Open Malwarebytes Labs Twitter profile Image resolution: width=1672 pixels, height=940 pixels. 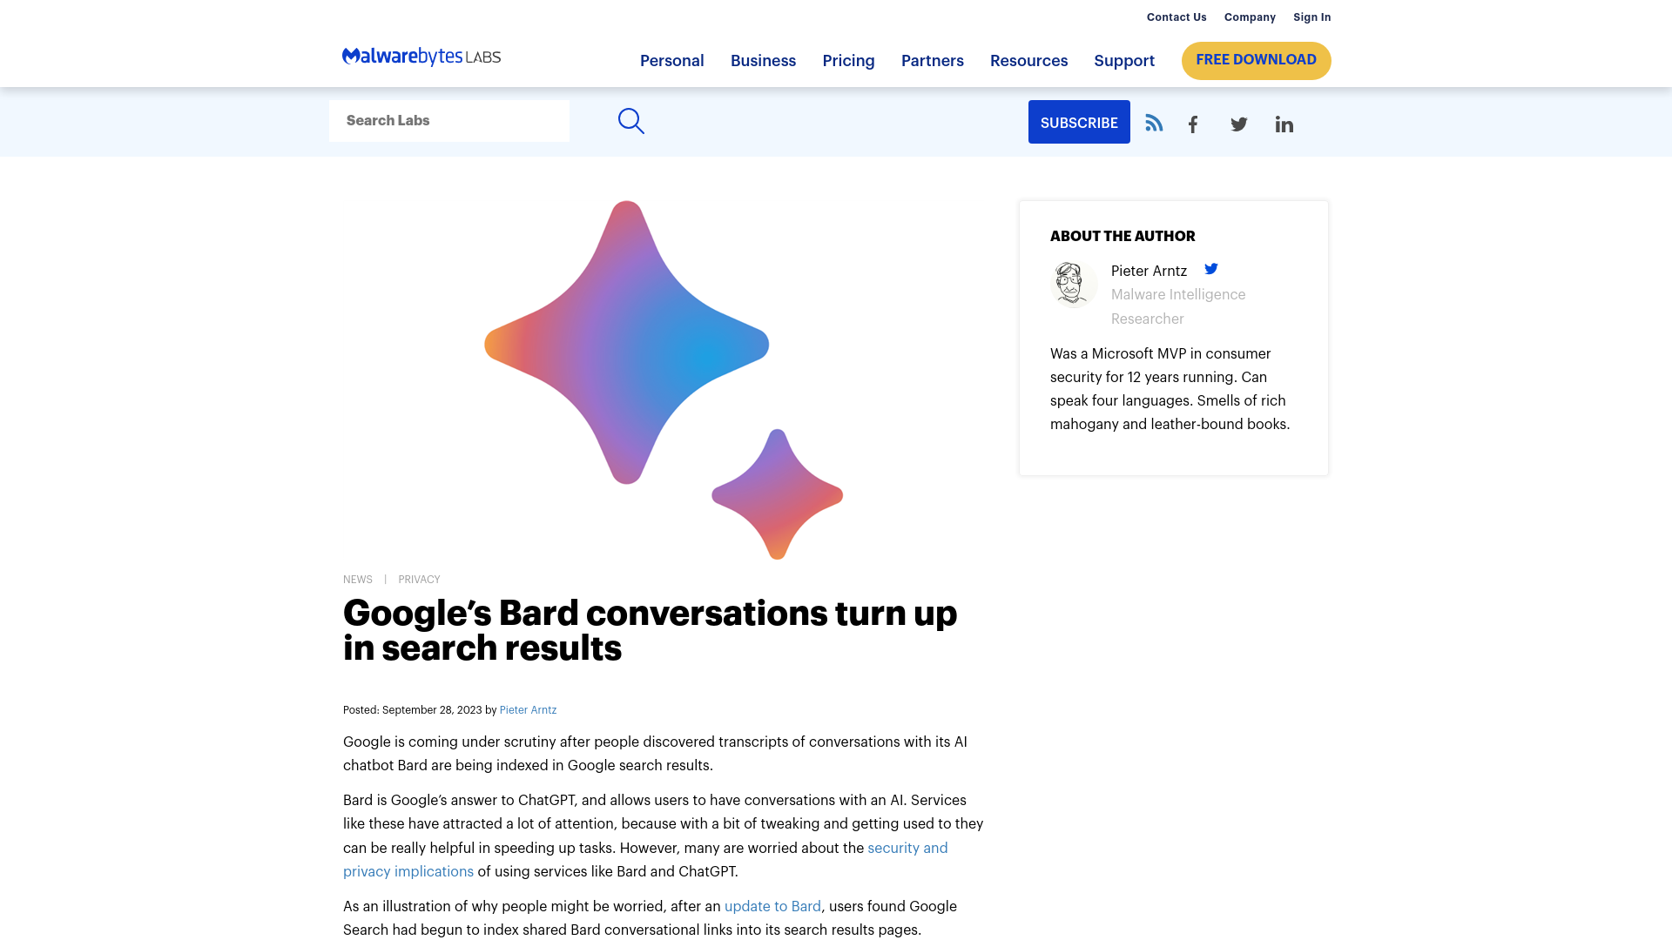(1239, 124)
